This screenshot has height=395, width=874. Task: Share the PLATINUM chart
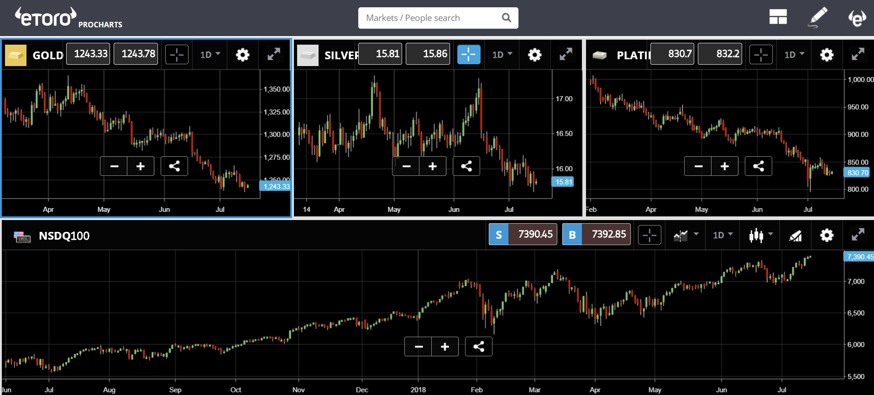(x=758, y=166)
